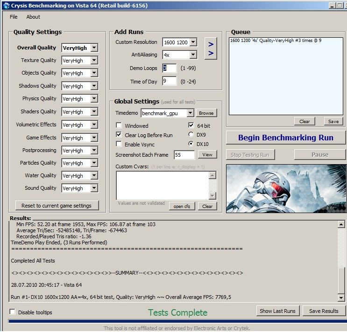
Task: Open the Shaders Quality dropdown
Action: tap(94, 111)
